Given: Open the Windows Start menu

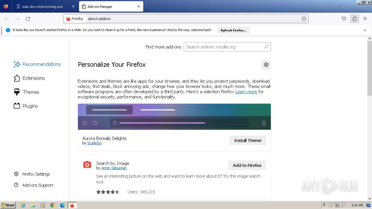Looking at the screenshot, I should pos(8,205).
